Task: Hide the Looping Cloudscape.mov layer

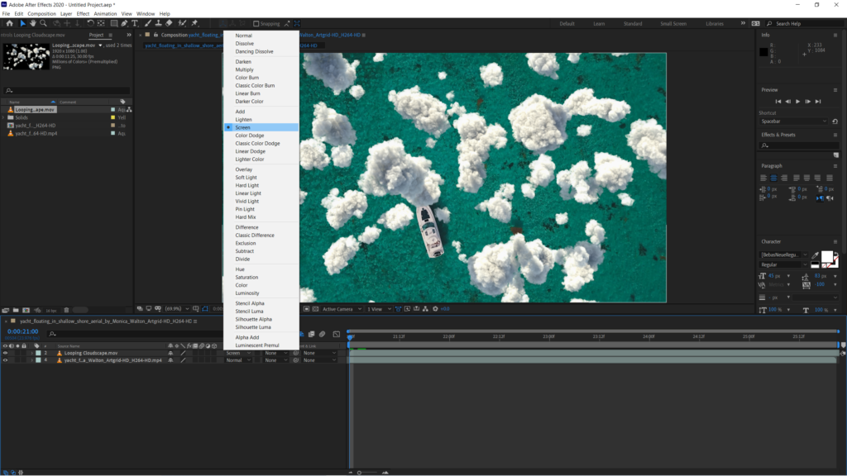Action: coord(5,353)
